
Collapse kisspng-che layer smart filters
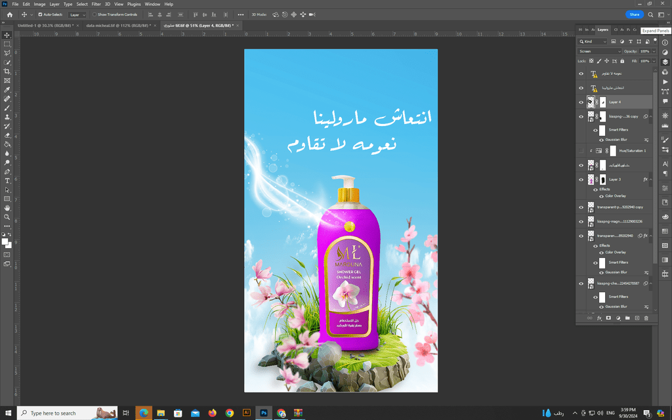[x=650, y=283]
